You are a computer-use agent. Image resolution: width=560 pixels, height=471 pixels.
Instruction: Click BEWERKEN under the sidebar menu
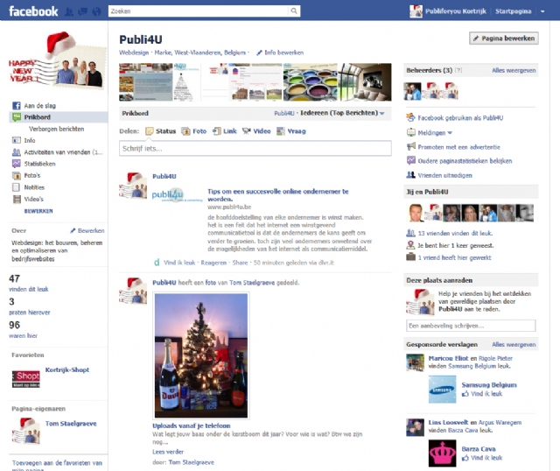point(38,211)
